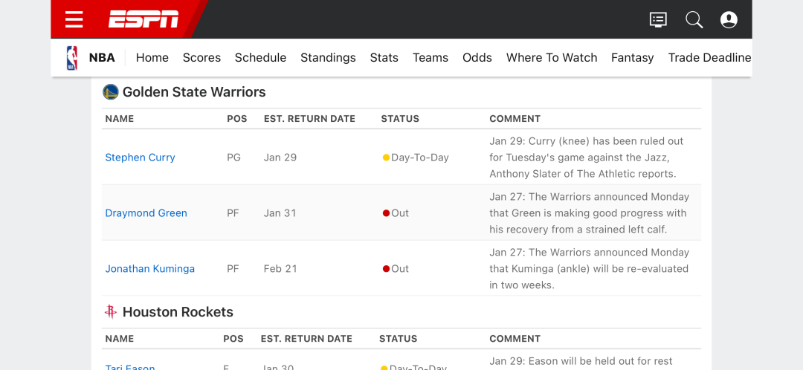Open the user profile icon
803x370 pixels.
point(729,19)
